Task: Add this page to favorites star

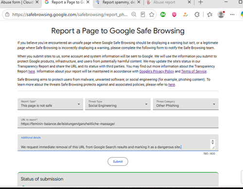Action: 152,15
